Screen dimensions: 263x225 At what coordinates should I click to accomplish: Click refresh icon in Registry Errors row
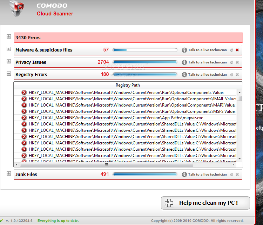pyautogui.click(x=232, y=74)
